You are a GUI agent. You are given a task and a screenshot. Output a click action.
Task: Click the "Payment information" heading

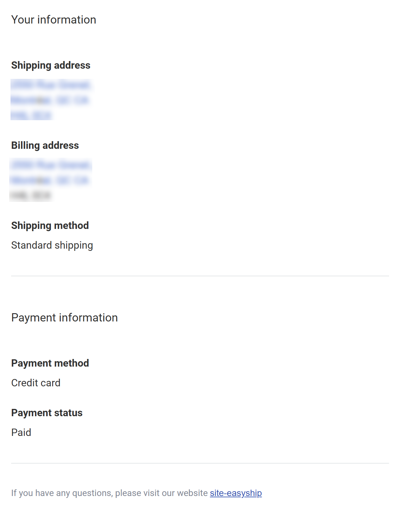point(65,318)
